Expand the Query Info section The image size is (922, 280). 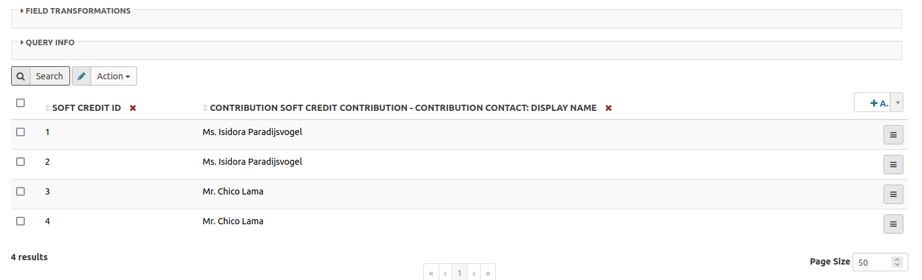[50, 43]
